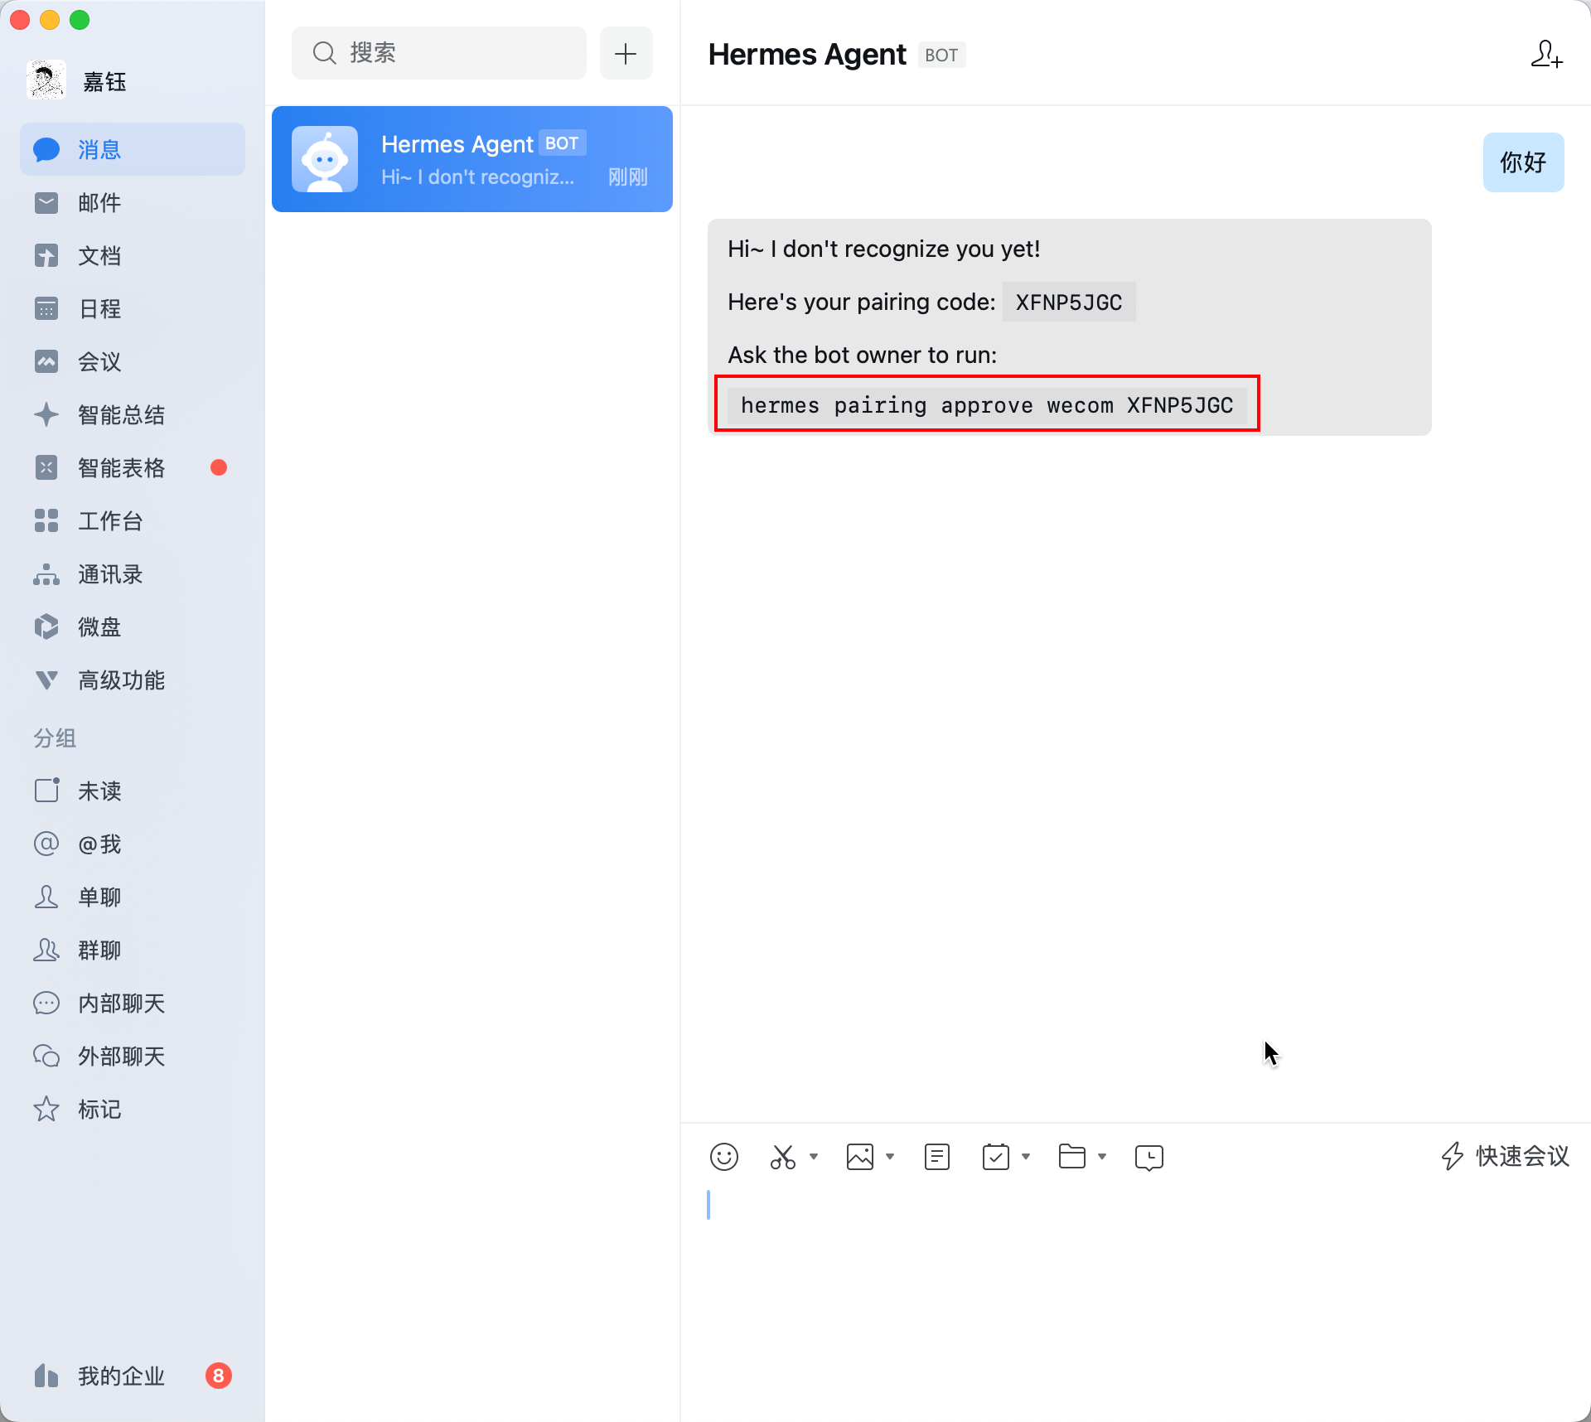Click the send image icon
This screenshot has height=1422, width=1591.
click(860, 1156)
